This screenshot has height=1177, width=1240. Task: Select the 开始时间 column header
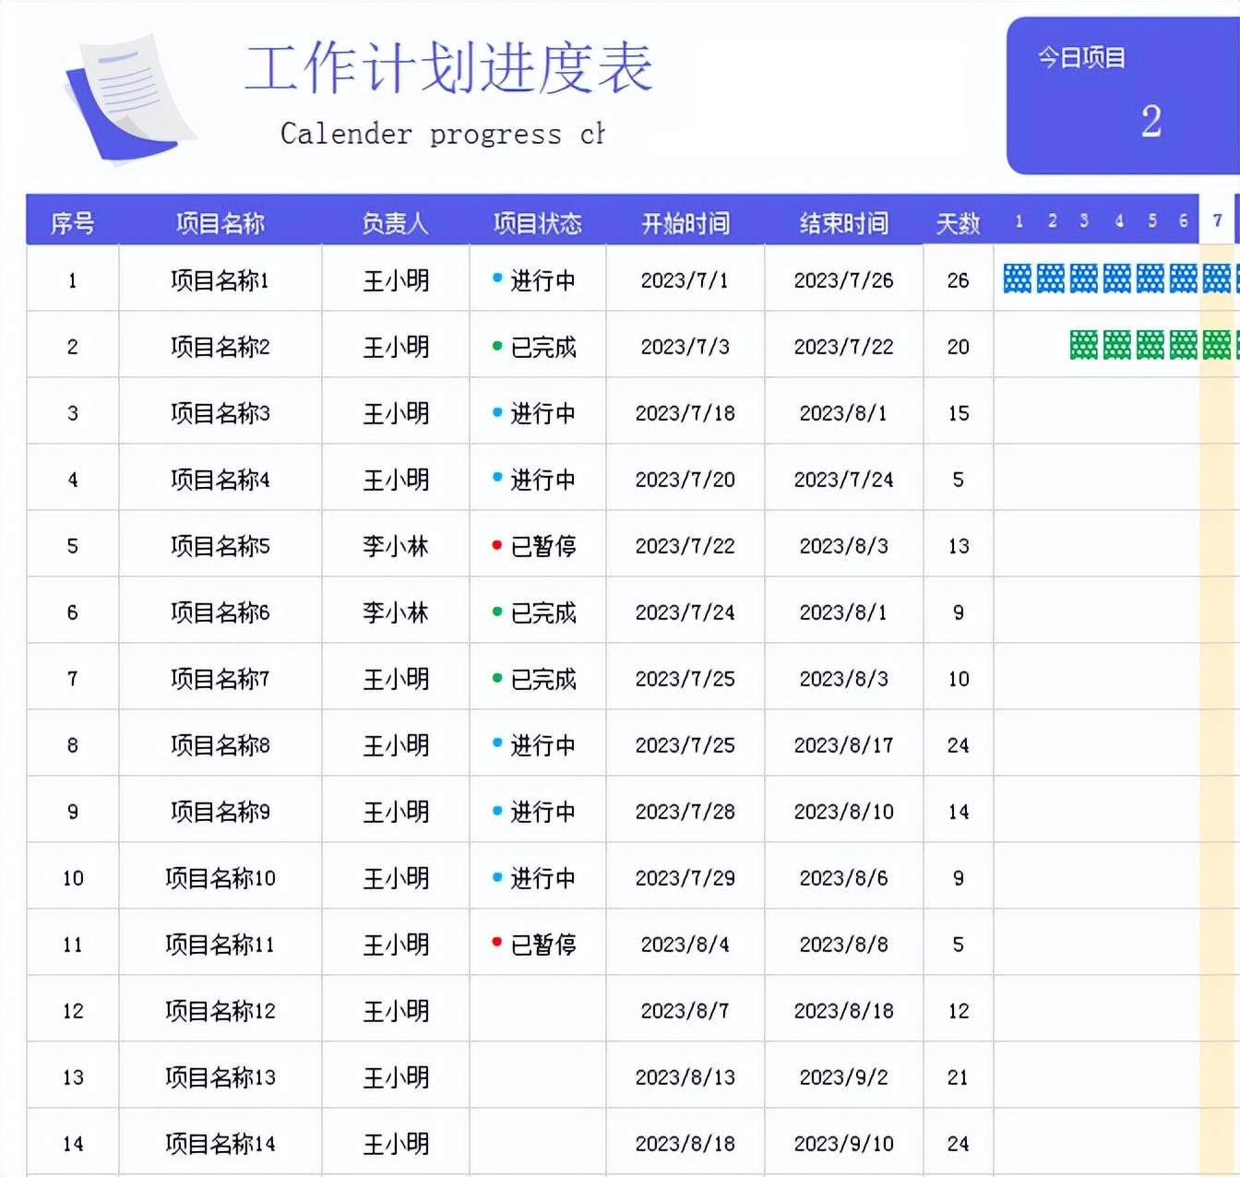(x=686, y=222)
